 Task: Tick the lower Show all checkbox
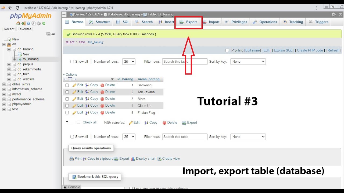click(72, 137)
